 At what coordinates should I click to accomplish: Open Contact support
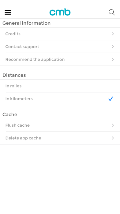(x=60, y=47)
